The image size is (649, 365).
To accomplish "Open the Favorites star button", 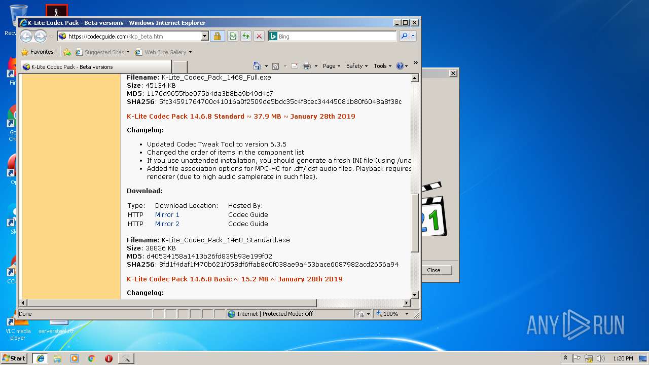I will coord(37,52).
